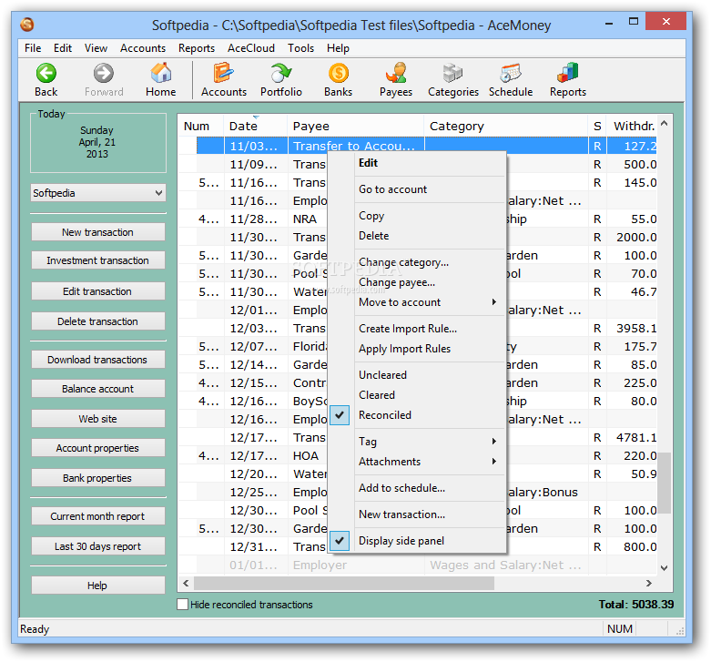The width and height of the screenshot is (711, 662).
Task: Choose New transaction... in context menu
Action: (416, 514)
